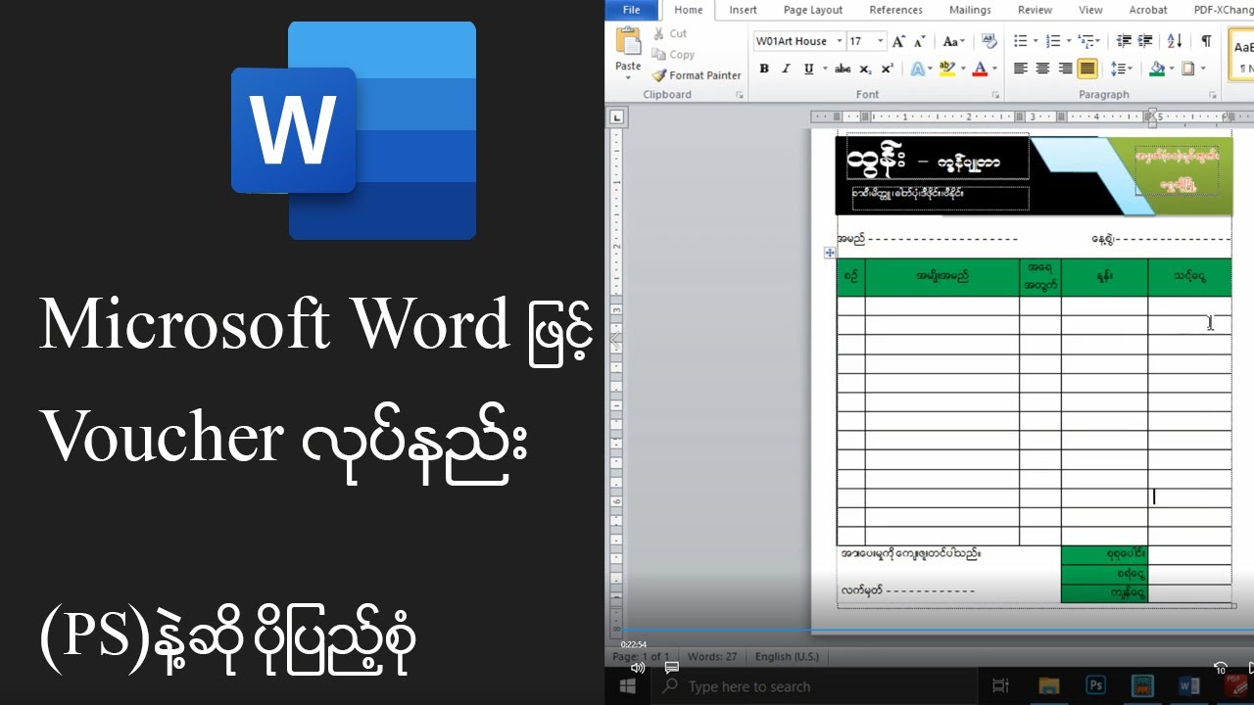Apply text highlight color marker

point(945,69)
